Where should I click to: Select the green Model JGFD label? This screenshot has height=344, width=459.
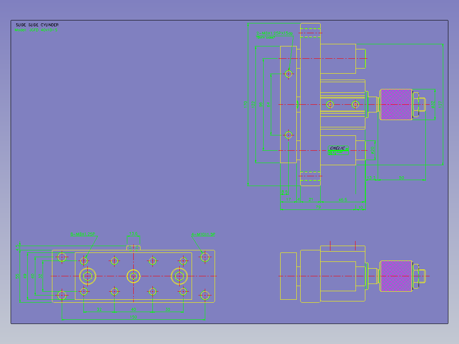[36, 30]
